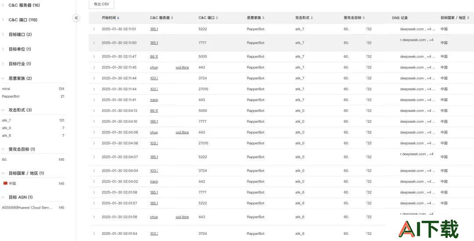Collapse the 恶意家族 (2) filter
The width and height of the screenshot is (474, 241).
pyautogui.click(x=3, y=78)
